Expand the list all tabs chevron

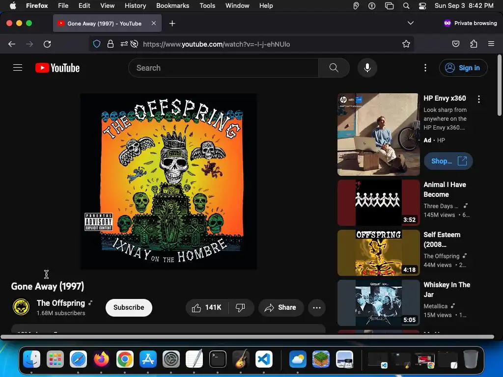coord(411,23)
